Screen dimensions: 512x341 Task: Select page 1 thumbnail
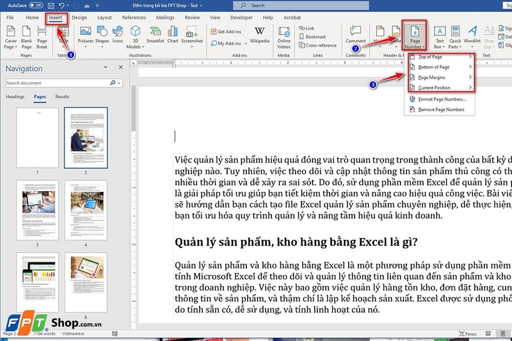[x=37, y=138]
